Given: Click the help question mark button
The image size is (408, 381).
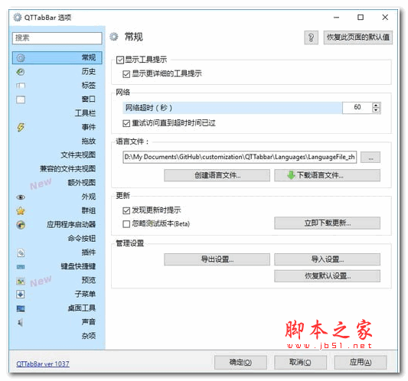Looking at the screenshot, I should pyautogui.click(x=311, y=37).
